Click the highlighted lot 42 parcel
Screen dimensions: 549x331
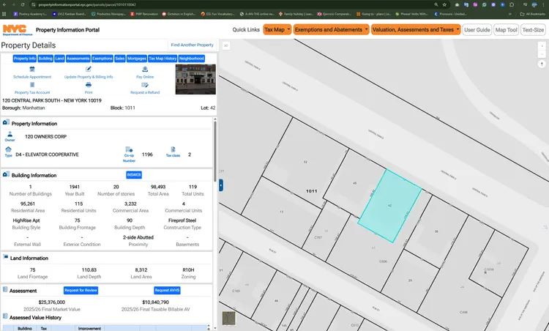tap(389, 207)
